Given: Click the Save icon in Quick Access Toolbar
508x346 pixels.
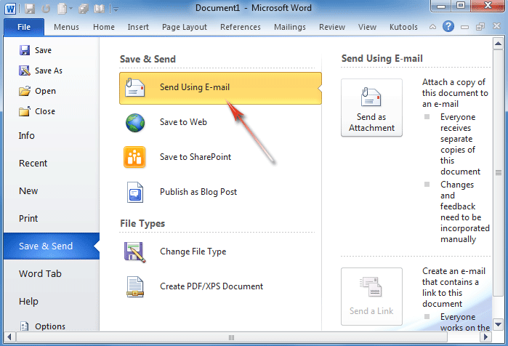Looking at the screenshot, I should pyautogui.click(x=30, y=9).
